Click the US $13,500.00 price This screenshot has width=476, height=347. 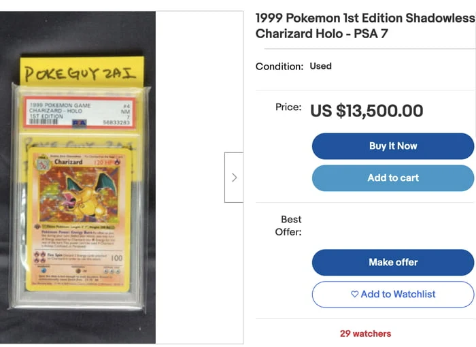(x=367, y=111)
